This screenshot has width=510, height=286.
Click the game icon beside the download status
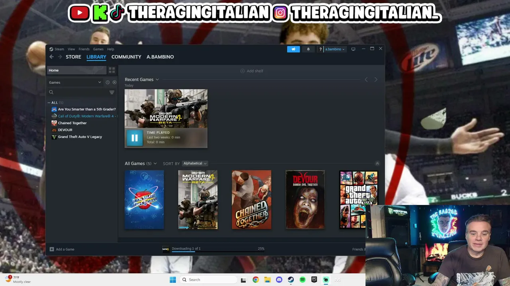[x=166, y=249]
